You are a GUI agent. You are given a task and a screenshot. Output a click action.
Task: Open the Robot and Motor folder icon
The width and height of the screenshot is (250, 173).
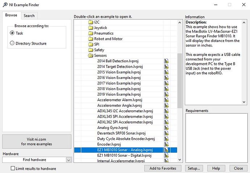coord(91,39)
